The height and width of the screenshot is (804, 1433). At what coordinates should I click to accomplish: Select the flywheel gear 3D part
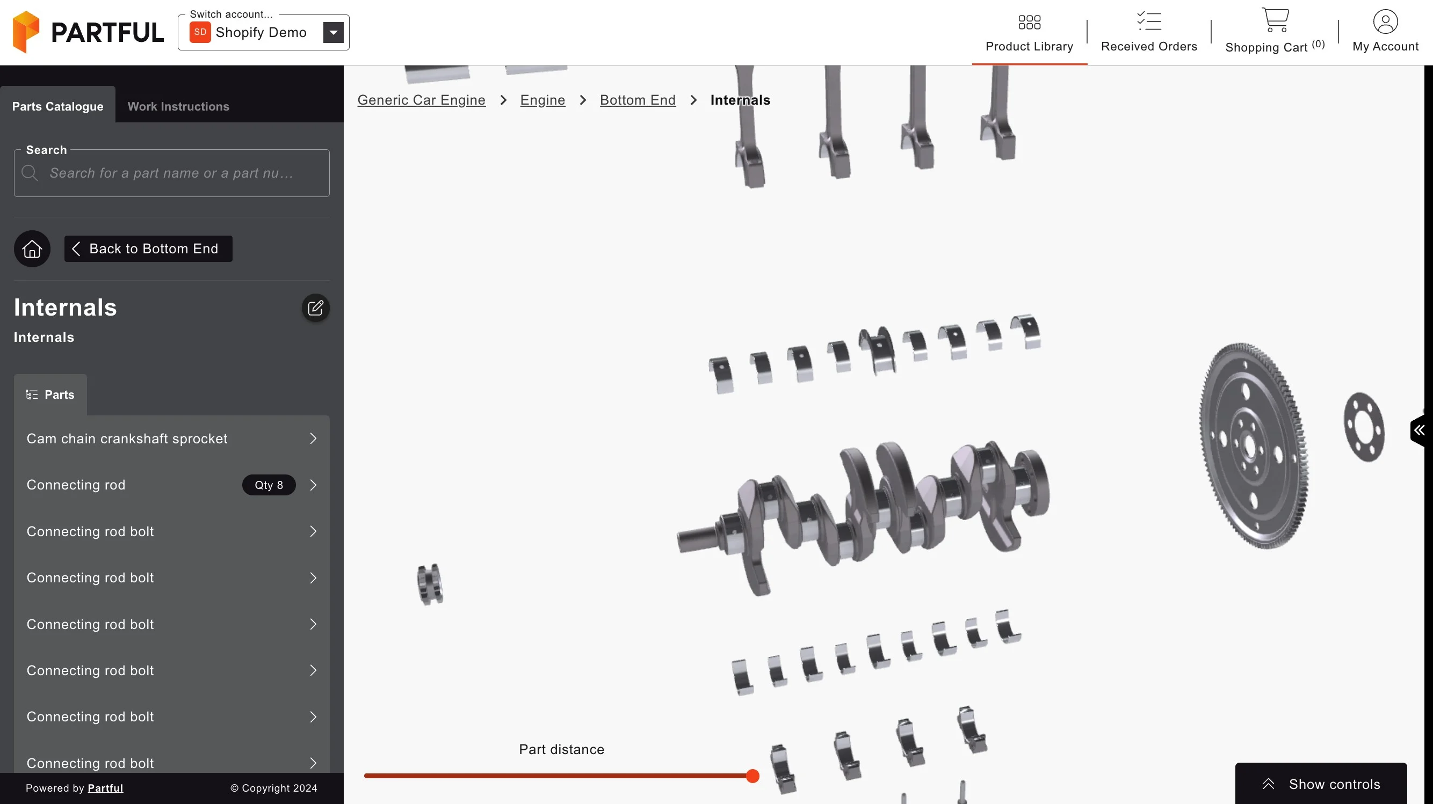point(1255,446)
